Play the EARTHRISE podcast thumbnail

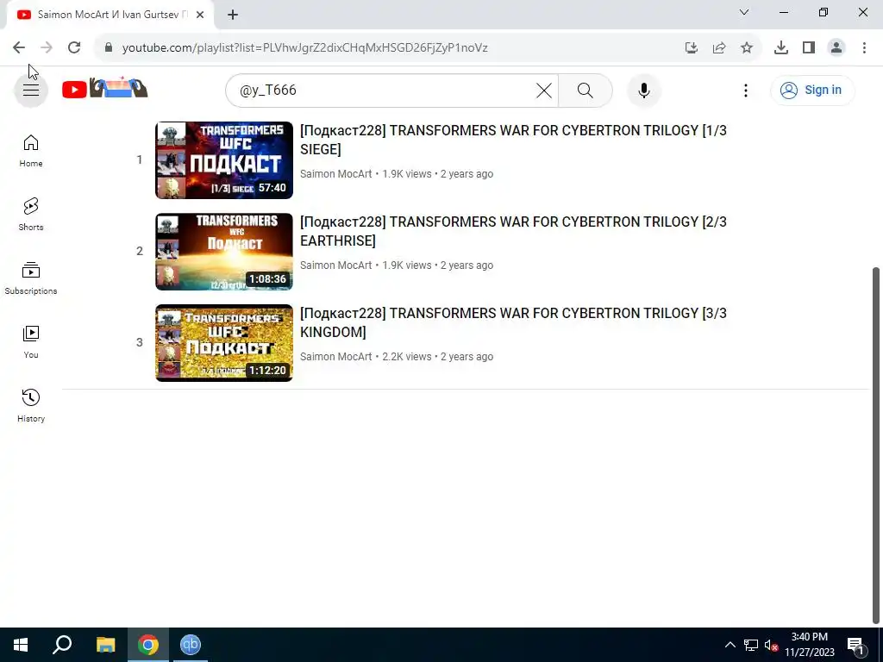pyautogui.click(x=224, y=252)
